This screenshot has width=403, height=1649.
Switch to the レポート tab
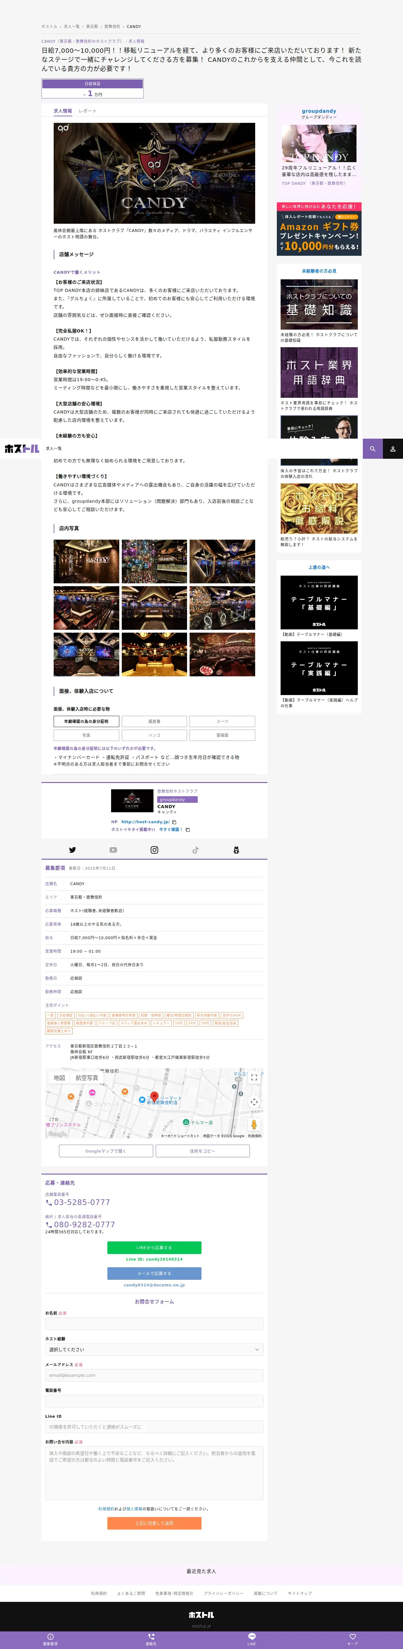coord(88,111)
